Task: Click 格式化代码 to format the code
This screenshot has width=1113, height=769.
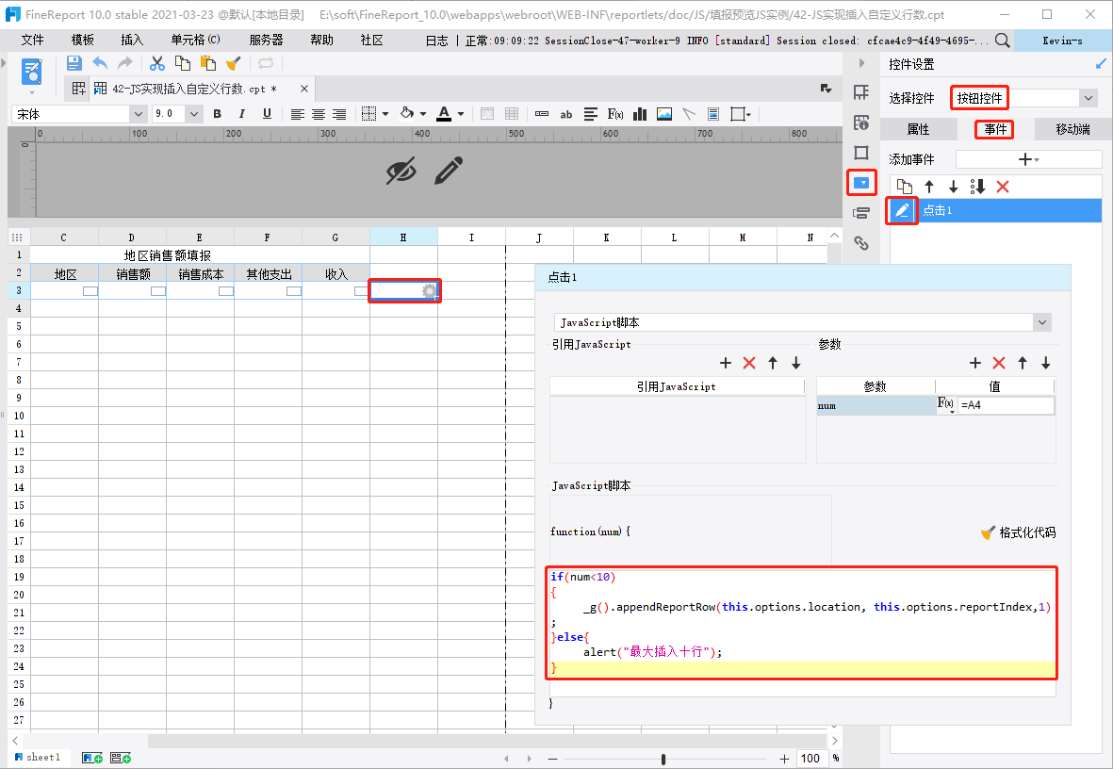Action: point(1018,532)
